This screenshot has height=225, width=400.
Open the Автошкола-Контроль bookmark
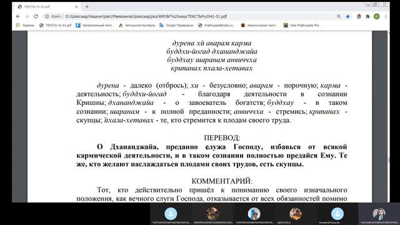(x=137, y=25)
